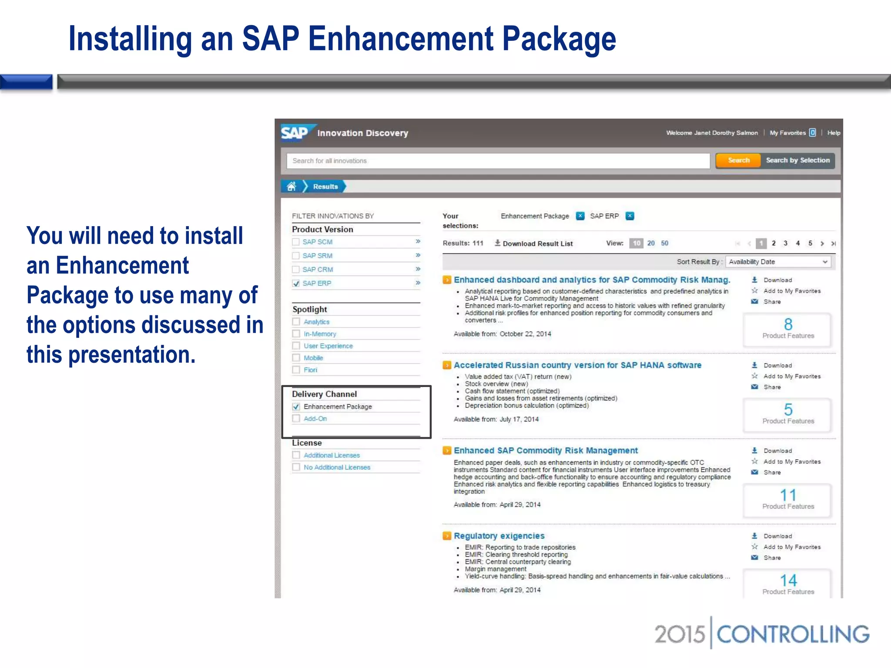Expand SAP SCM product versions chevron

click(418, 241)
